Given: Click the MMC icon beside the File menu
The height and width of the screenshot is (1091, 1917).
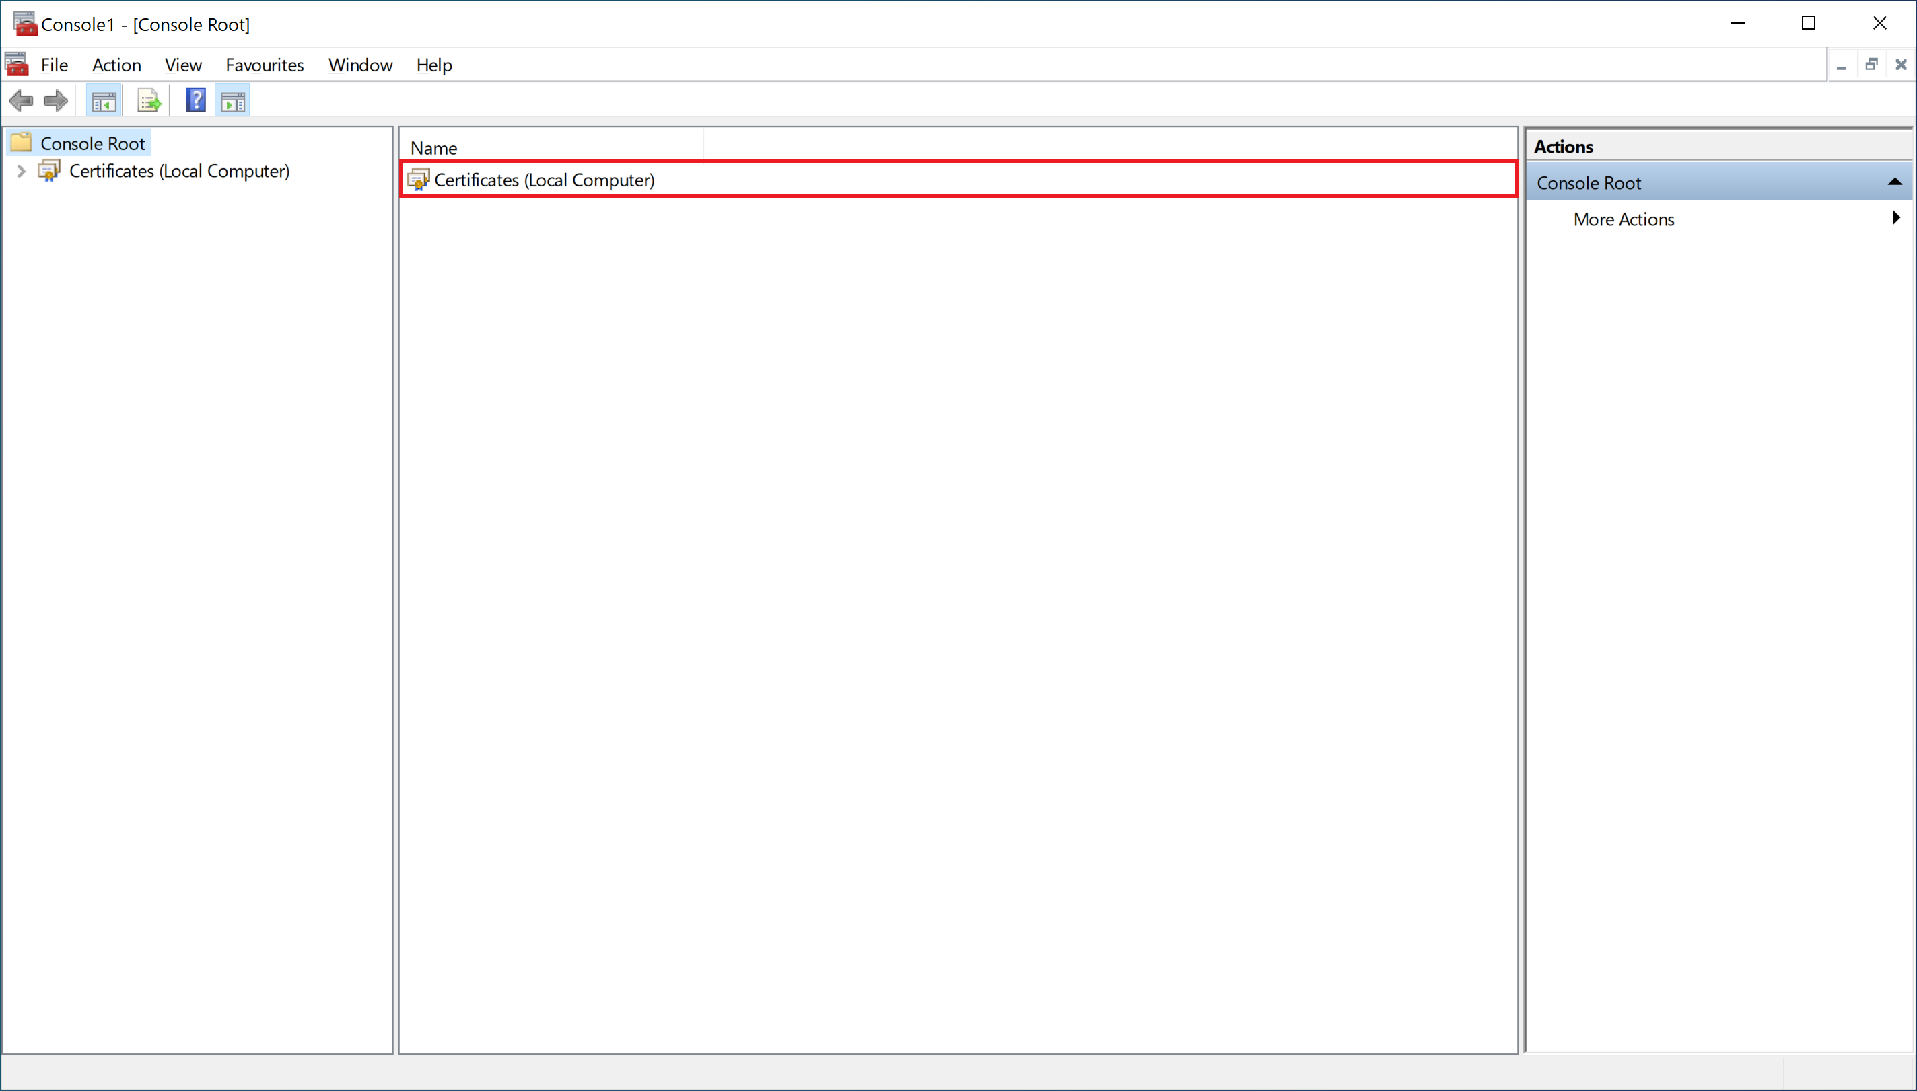Looking at the screenshot, I should tap(17, 65).
